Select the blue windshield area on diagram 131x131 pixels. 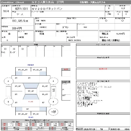coord(31,86)
